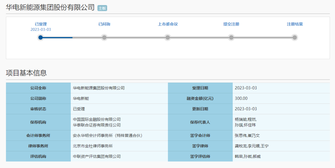335x168 pixels.
Task: Click the blue 已受理 timeline dot
Action: (41, 38)
